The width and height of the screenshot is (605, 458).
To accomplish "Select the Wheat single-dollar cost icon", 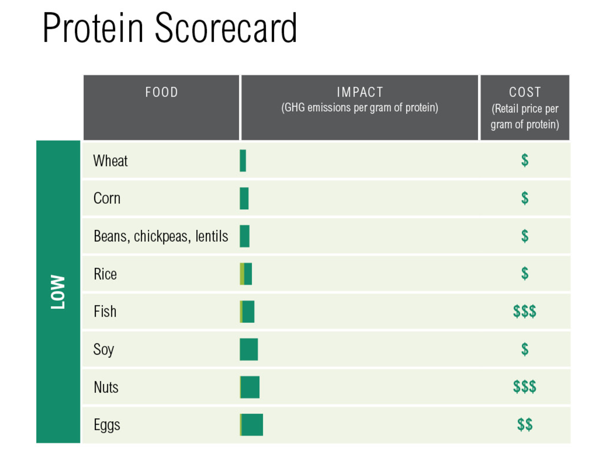I will 525,161.
